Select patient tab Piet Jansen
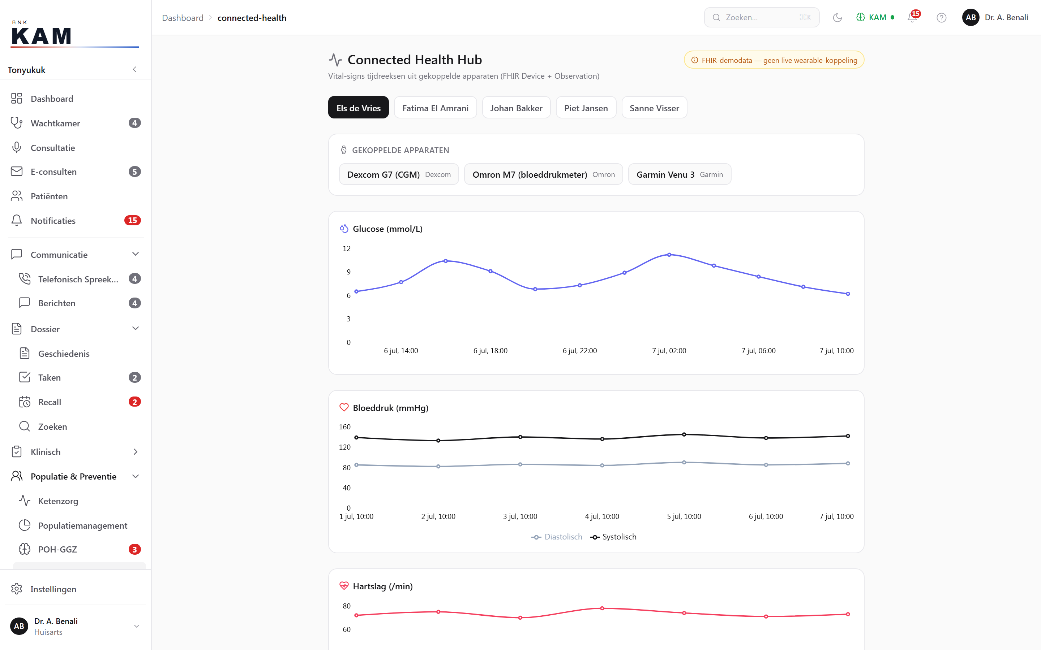 click(x=586, y=108)
